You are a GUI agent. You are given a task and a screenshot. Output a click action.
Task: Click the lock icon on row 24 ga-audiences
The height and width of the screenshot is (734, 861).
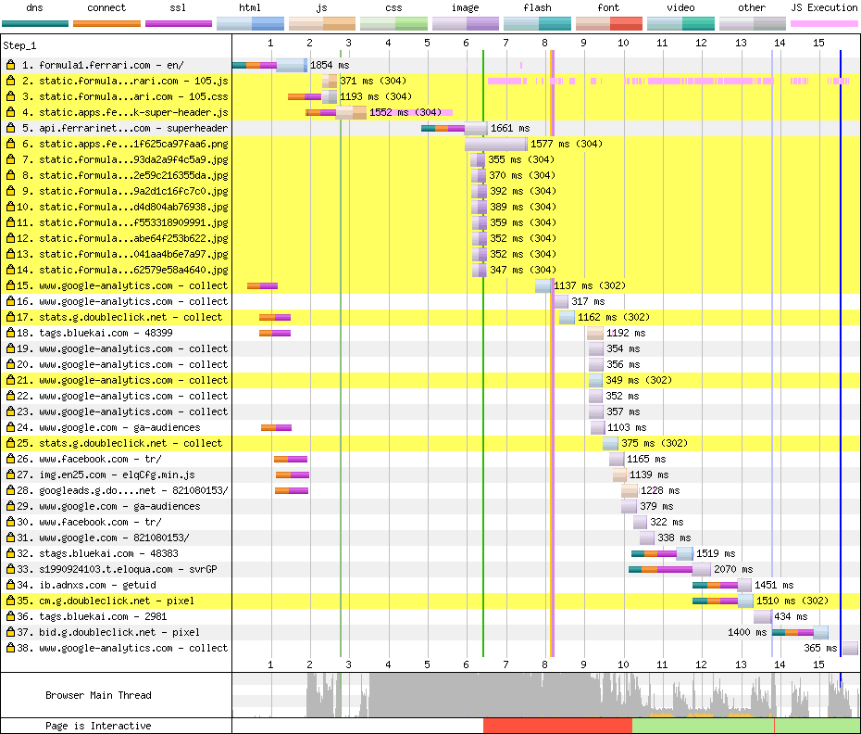point(10,428)
